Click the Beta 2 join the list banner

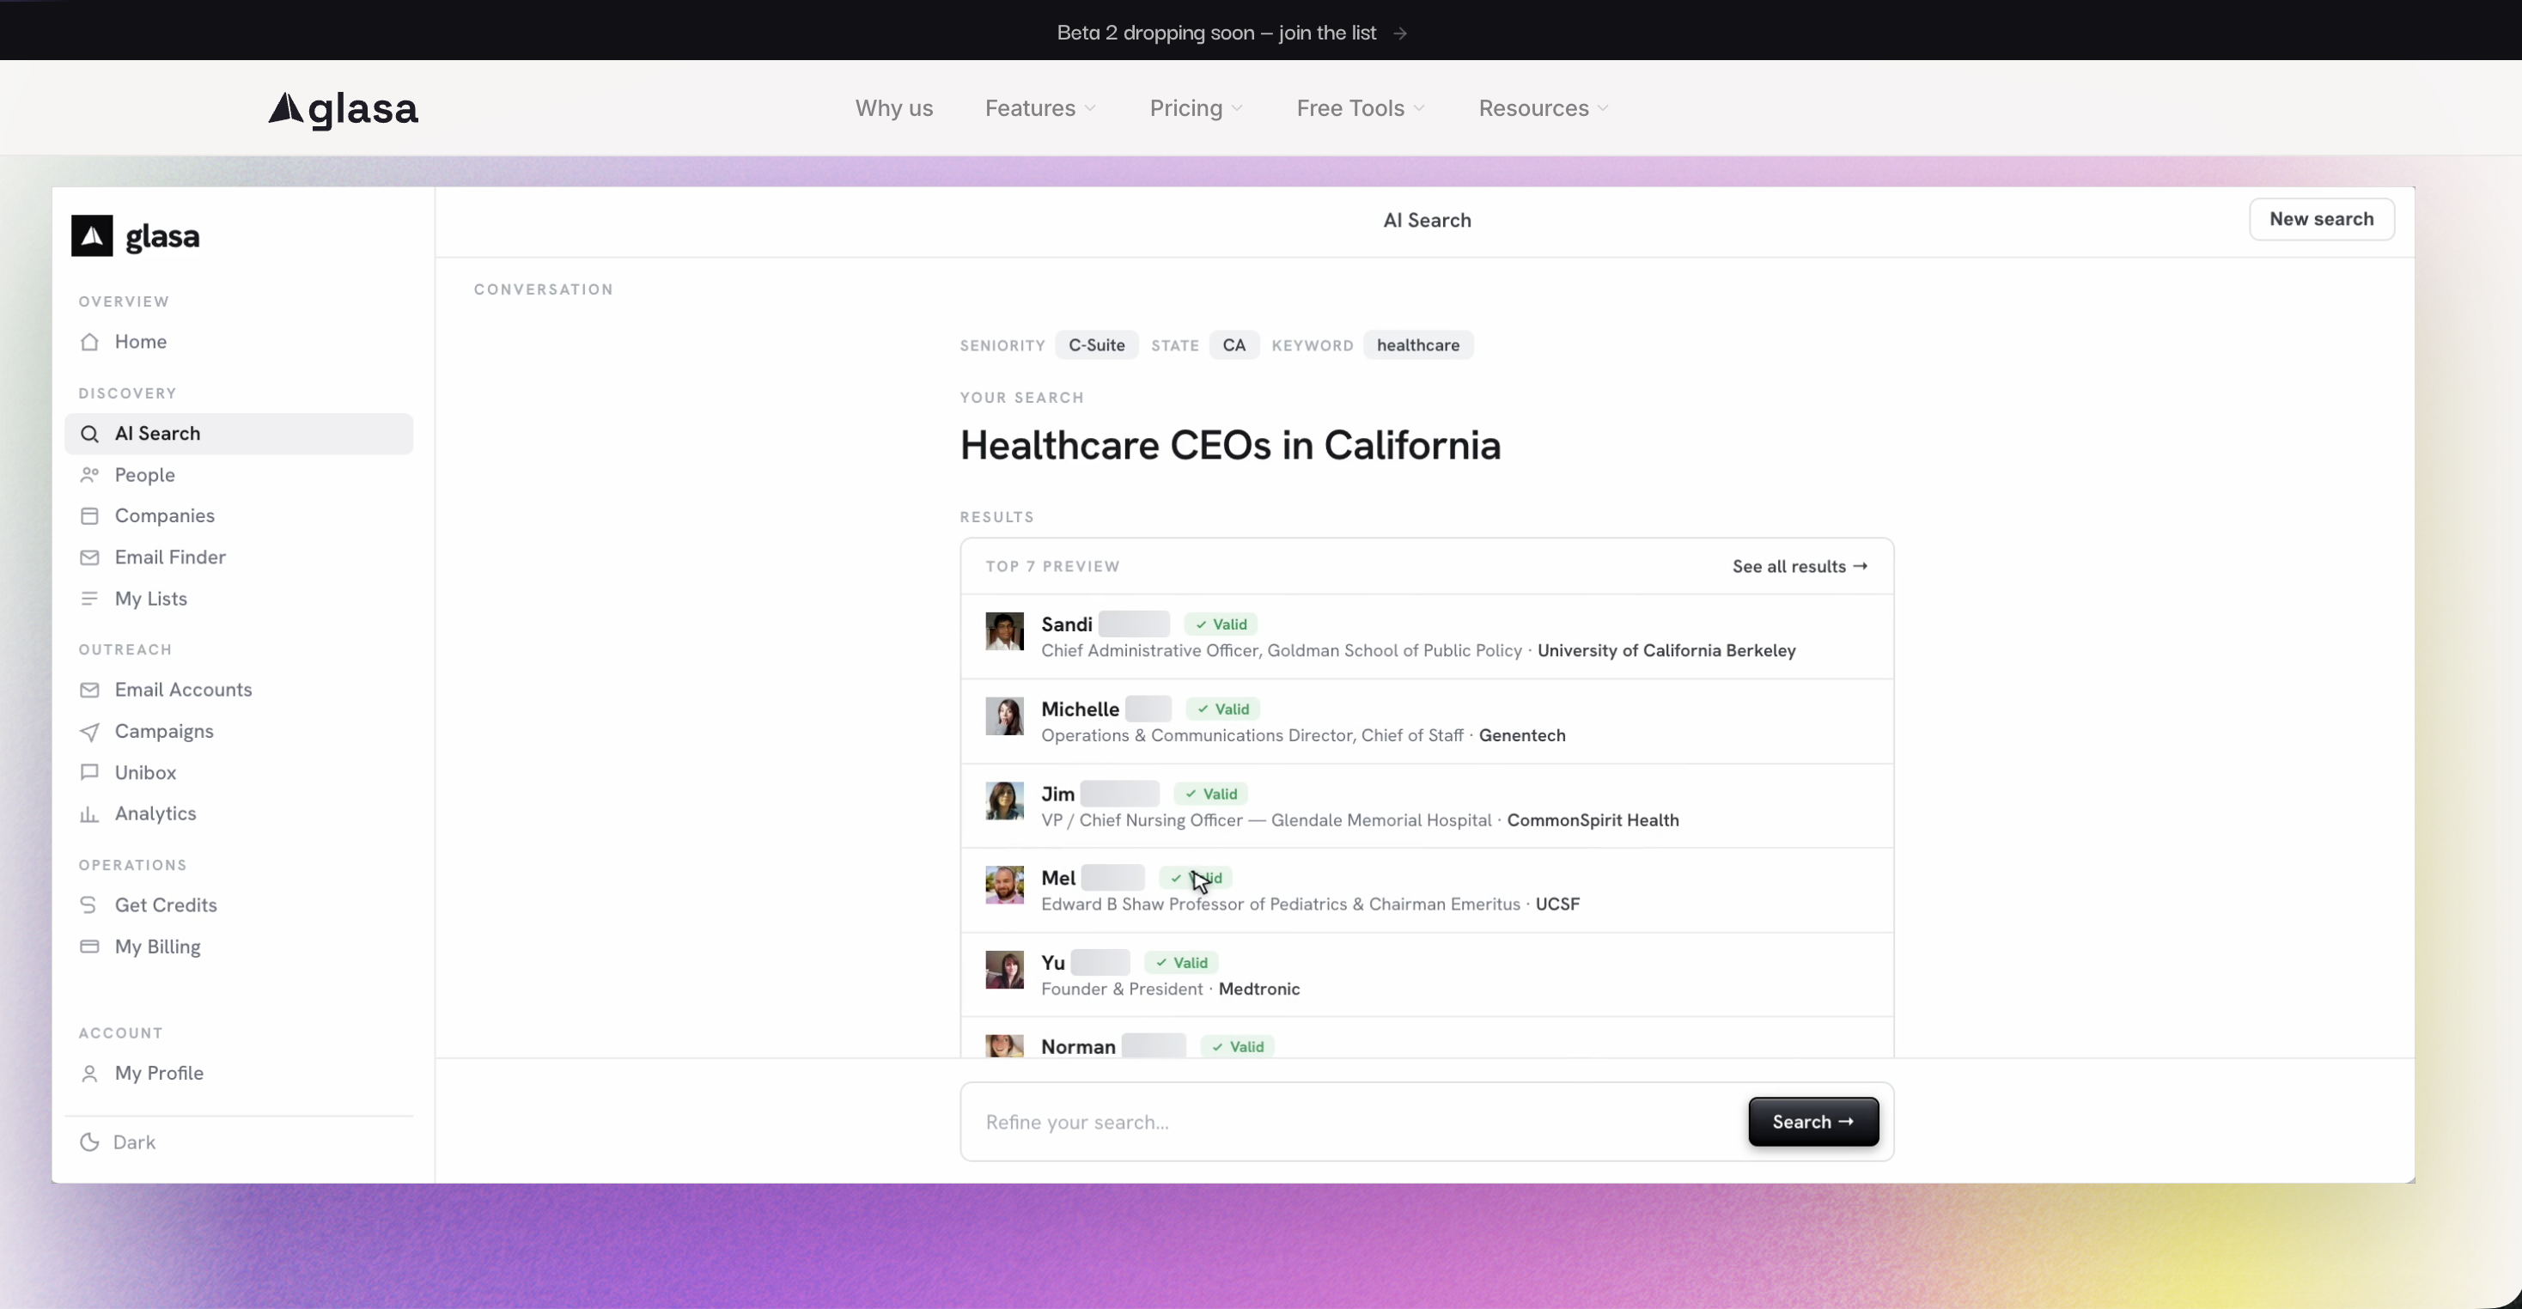click(1232, 33)
